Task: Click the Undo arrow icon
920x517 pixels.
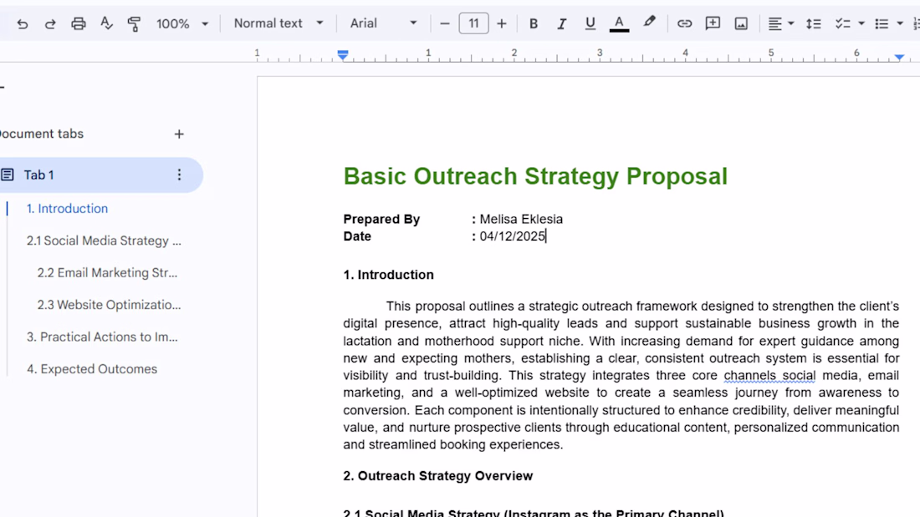Action: pyautogui.click(x=23, y=23)
